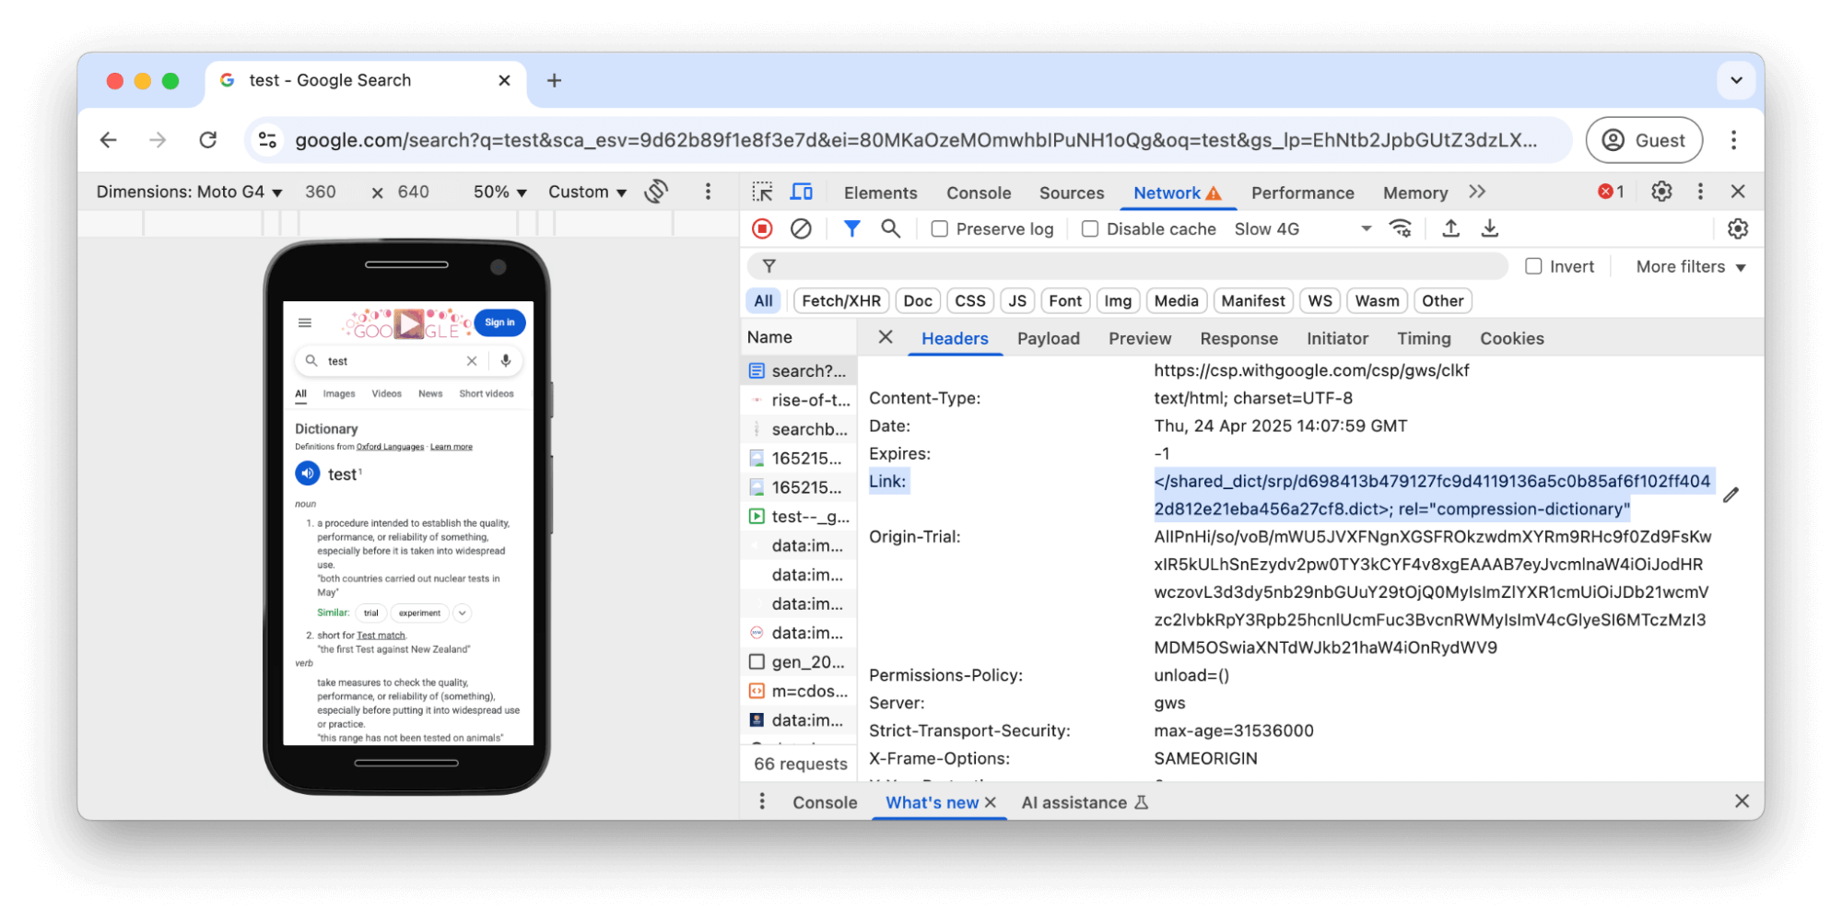Enable the Invert filter checkbox
Screen dimensions: 1842x923
coord(1534,266)
